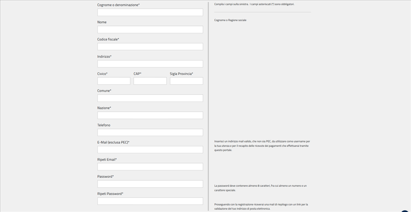Click the Telefono input box

(150, 132)
